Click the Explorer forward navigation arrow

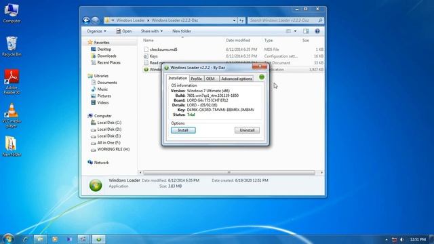coord(95,20)
